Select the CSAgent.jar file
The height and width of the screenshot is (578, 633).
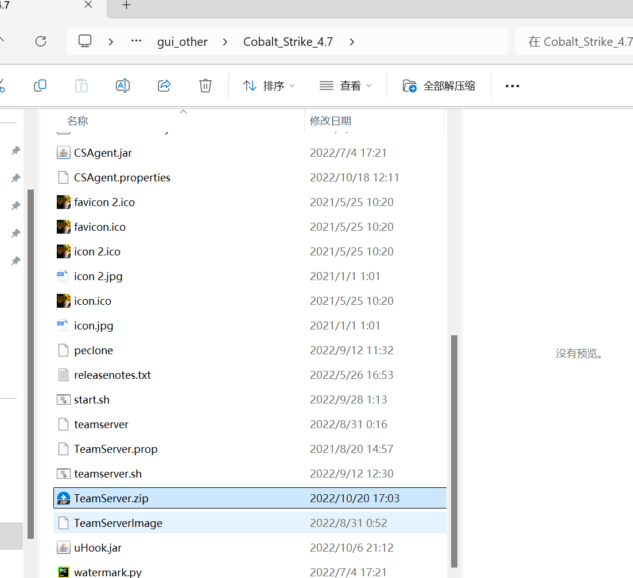(103, 153)
